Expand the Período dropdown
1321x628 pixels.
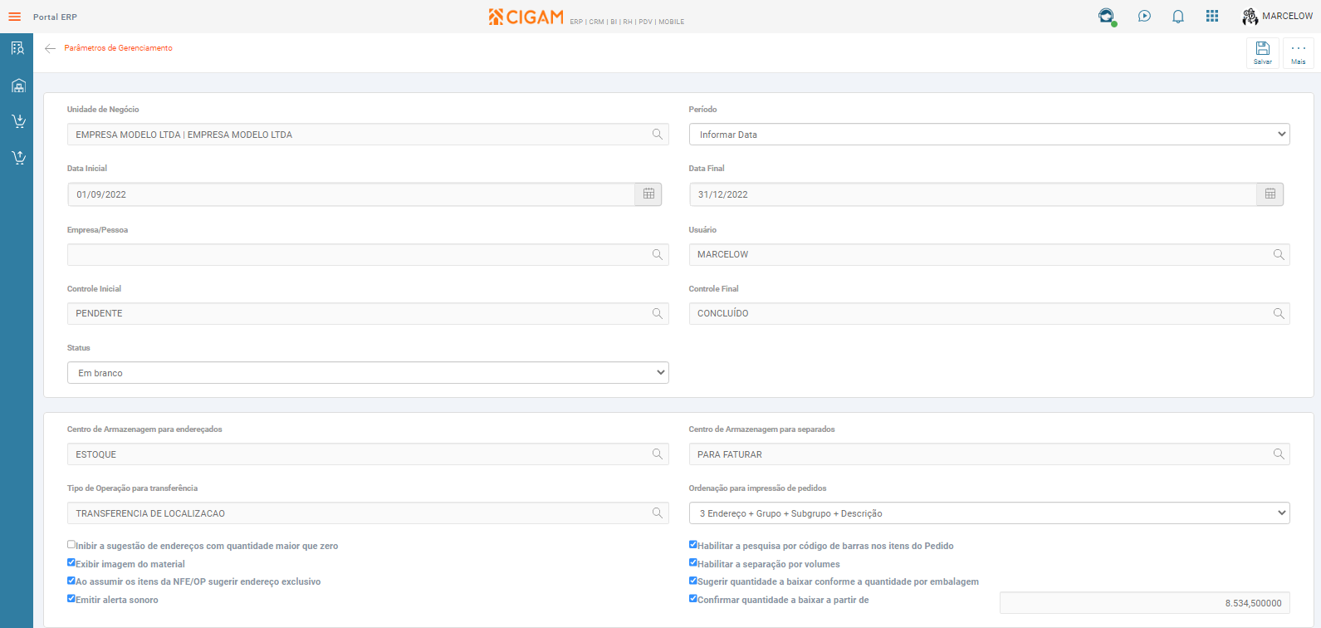click(989, 135)
